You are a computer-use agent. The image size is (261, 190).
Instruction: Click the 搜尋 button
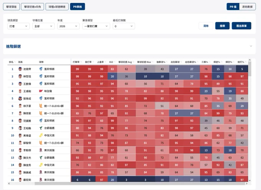222,26
